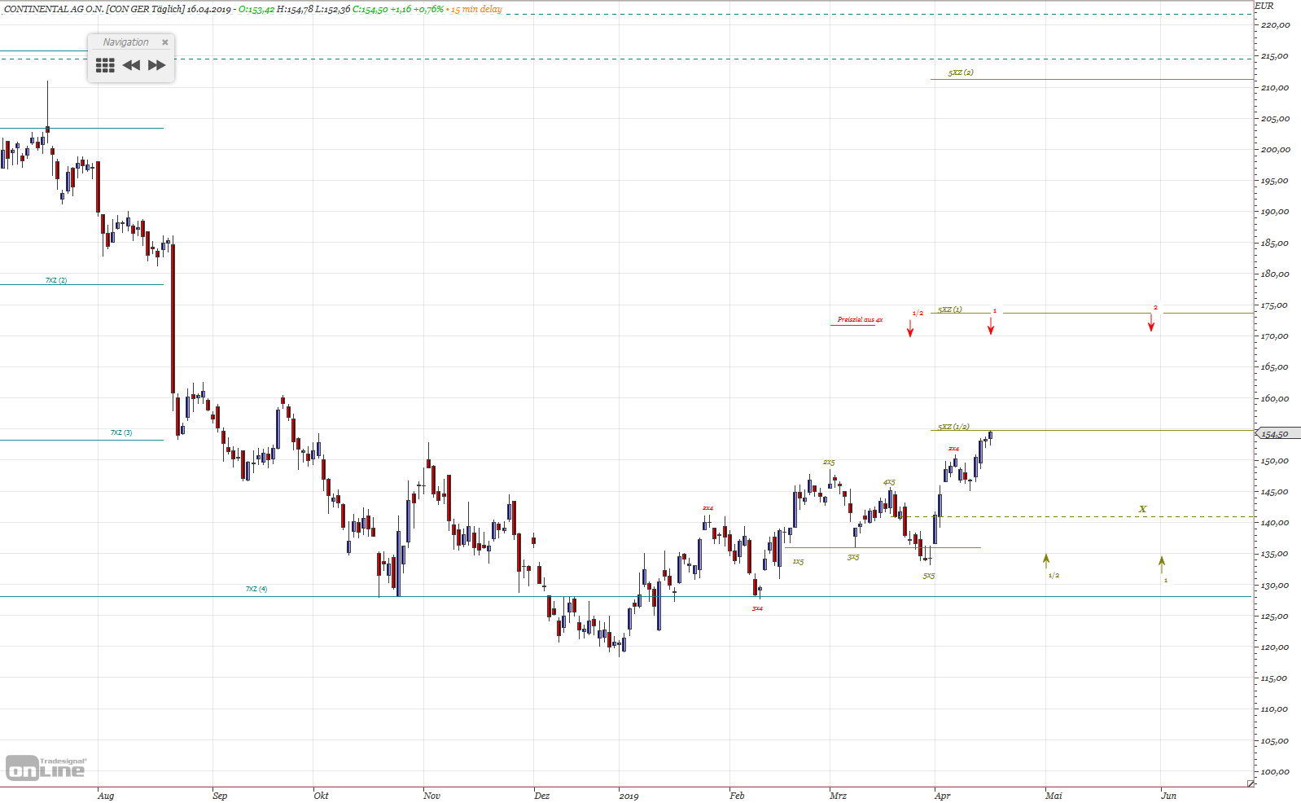
Task: Click the Okt label on time axis
Action: pos(321,796)
